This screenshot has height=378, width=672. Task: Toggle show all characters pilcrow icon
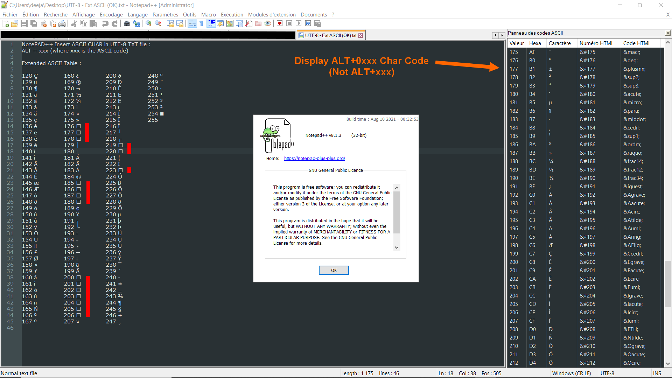point(202,23)
